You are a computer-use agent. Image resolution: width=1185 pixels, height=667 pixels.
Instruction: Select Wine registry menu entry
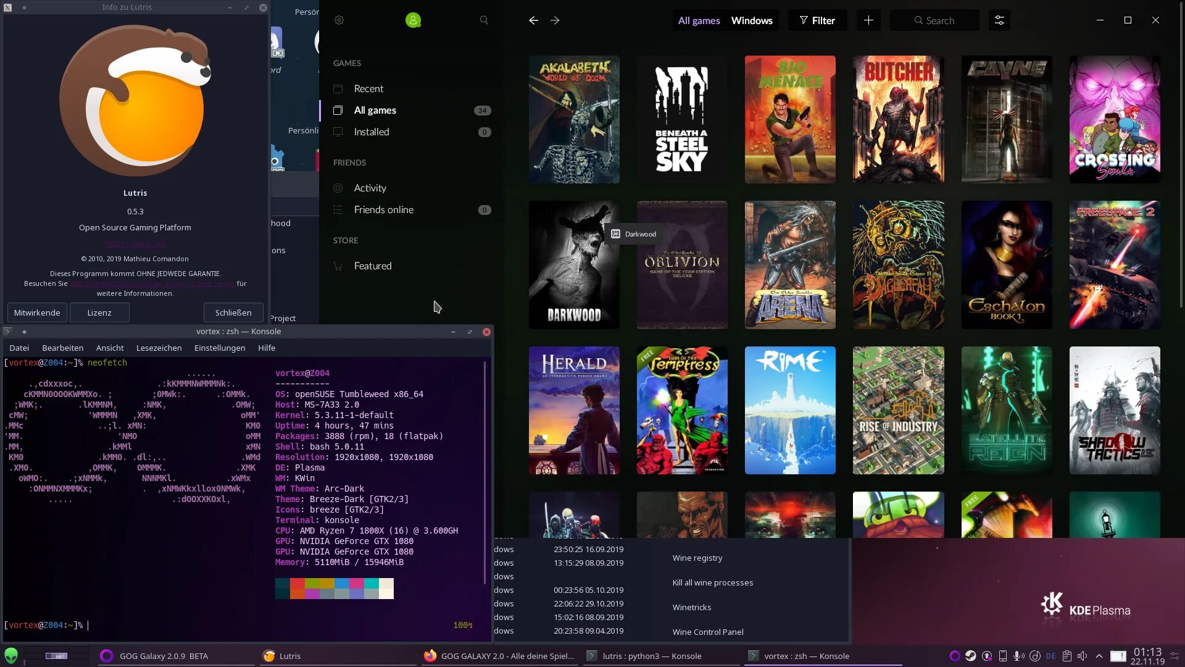click(697, 558)
